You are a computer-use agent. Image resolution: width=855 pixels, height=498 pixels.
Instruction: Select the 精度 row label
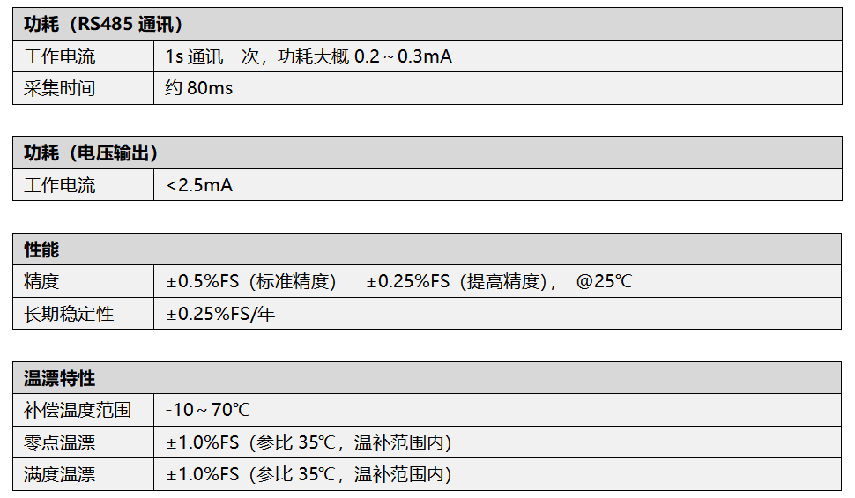coord(84,281)
